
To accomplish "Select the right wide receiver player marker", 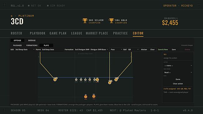I will (116, 80).
